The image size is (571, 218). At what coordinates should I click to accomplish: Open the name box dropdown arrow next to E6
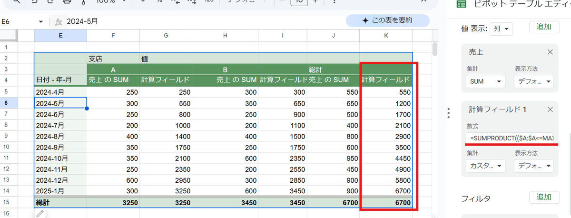tap(40, 22)
